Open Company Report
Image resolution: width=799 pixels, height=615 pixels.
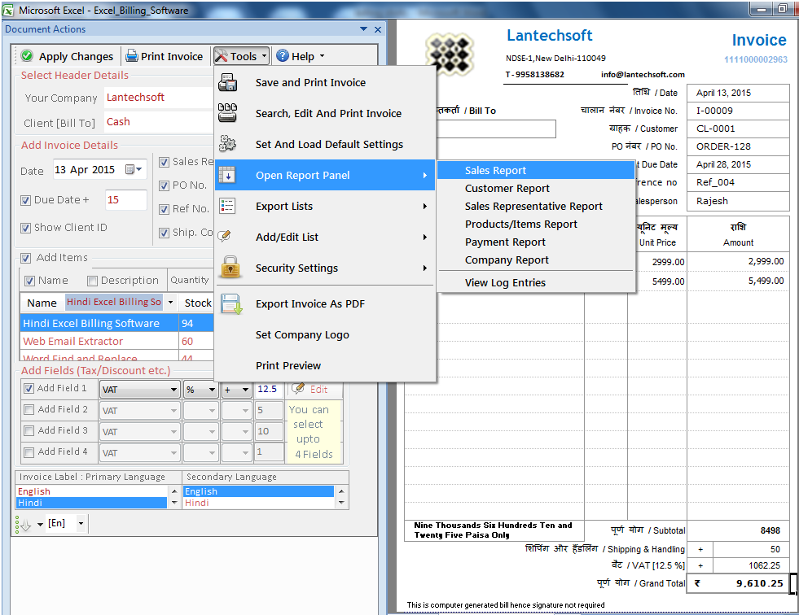tap(535, 260)
